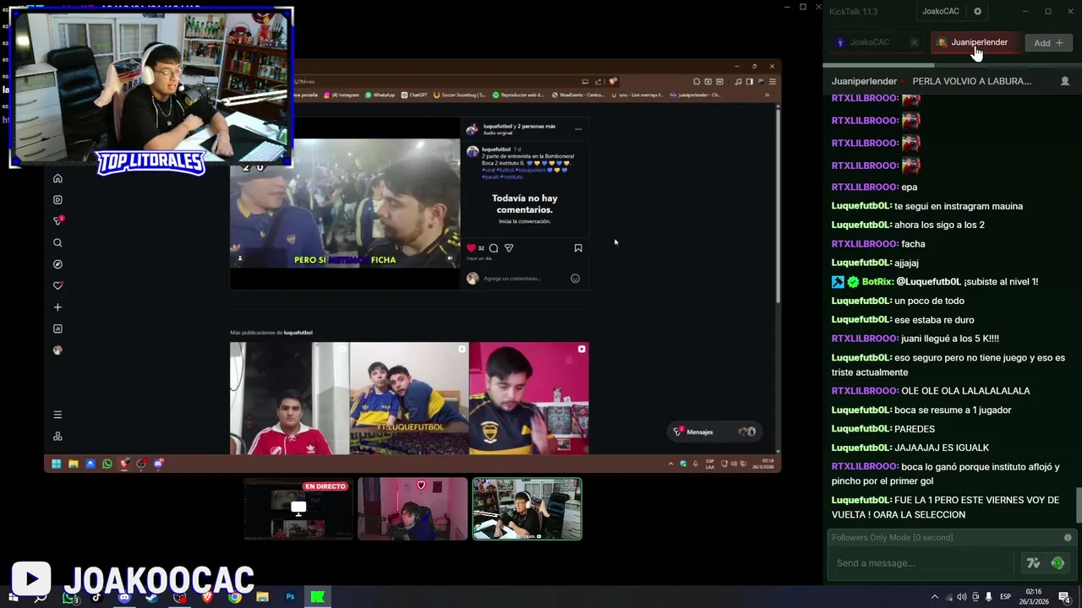This screenshot has width=1082, height=608.
Task: Add a new chatroom in KickTalk
Action: (x=1048, y=43)
